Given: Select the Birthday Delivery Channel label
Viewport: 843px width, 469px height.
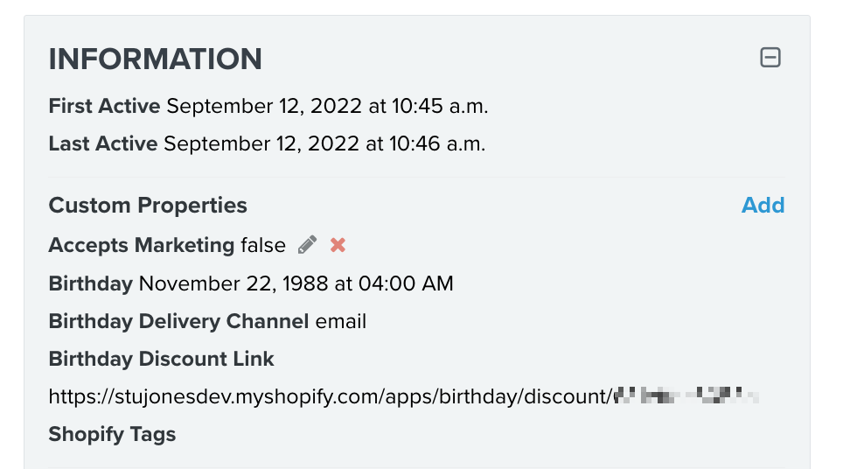Looking at the screenshot, I should (x=178, y=321).
